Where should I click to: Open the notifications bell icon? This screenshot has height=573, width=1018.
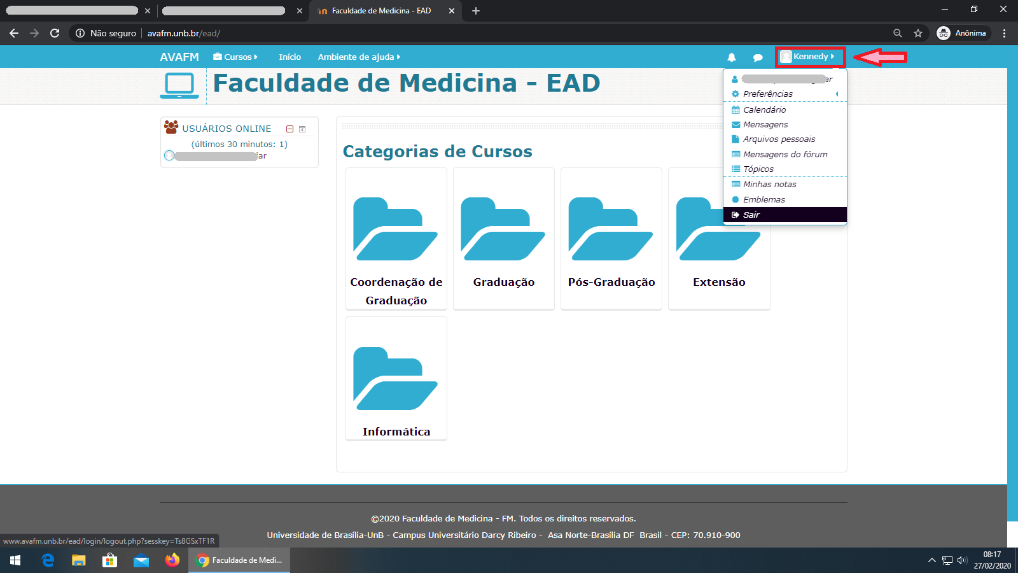tap(732, 57)
